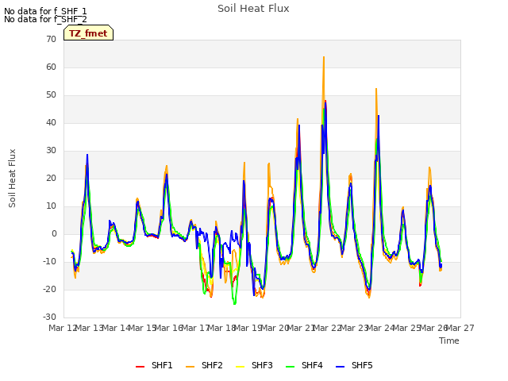
Task: Click the Mar 27 x-axis tick label
Action: (x=460, y=328)
